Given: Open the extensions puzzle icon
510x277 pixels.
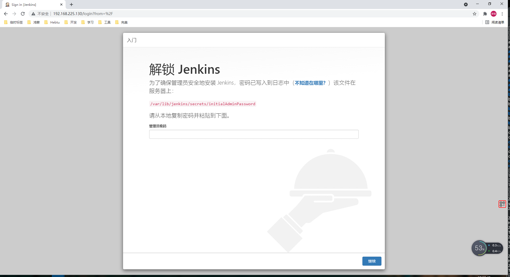Looking at the screenshot, I should 485,14.
